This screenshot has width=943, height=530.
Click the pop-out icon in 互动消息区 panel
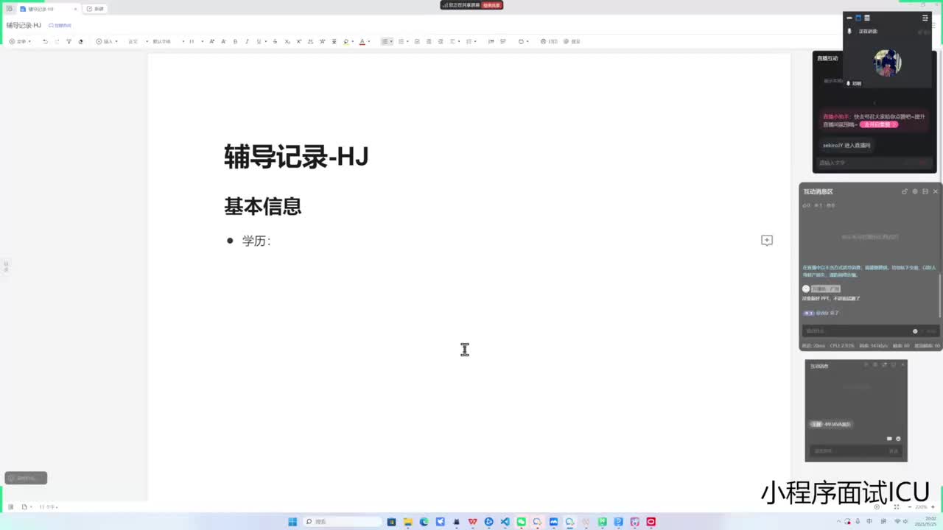905,191
